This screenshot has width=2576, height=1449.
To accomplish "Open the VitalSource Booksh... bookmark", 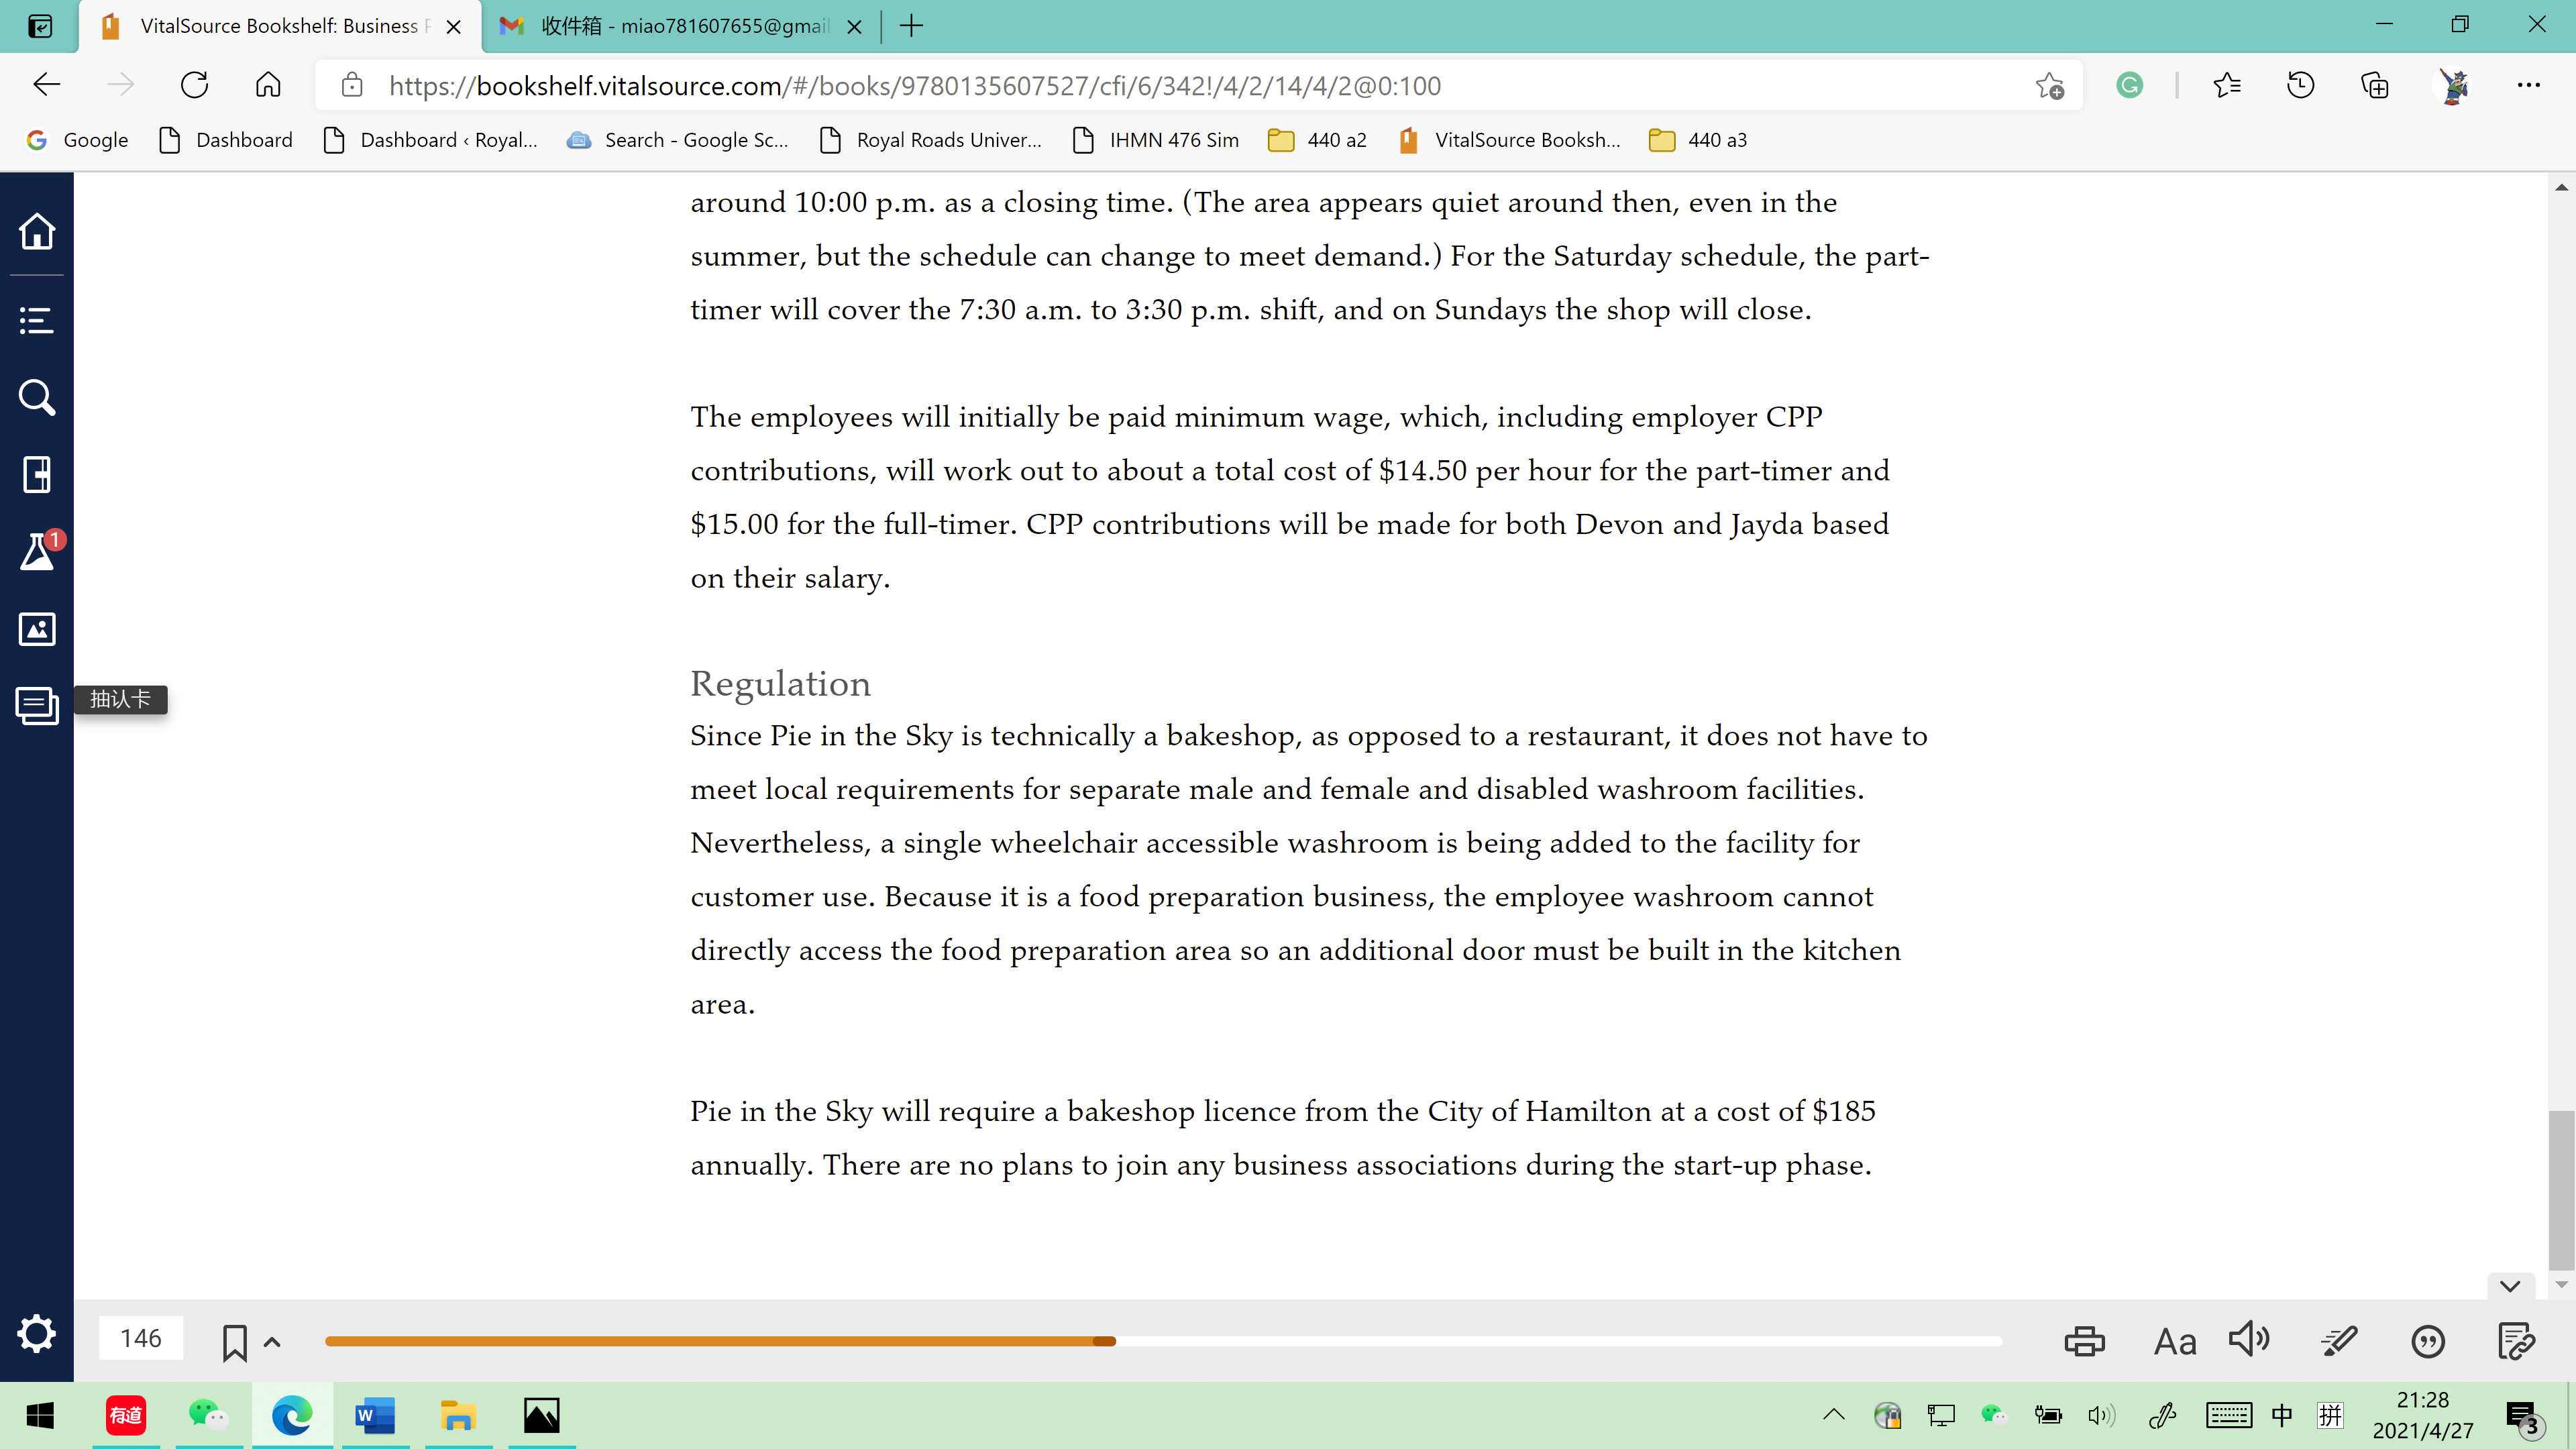I will coord(1510,140).
